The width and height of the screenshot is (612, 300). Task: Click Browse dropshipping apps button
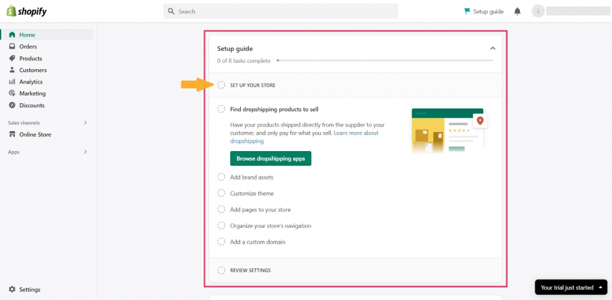pos(271,158)
